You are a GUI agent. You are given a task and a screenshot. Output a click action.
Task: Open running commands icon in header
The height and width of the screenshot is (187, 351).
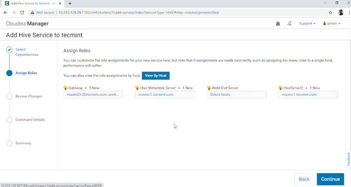(289, 24)
